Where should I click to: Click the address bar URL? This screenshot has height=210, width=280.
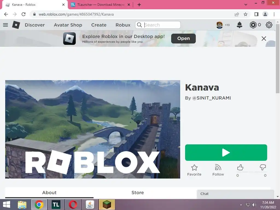tap(76, 14)
